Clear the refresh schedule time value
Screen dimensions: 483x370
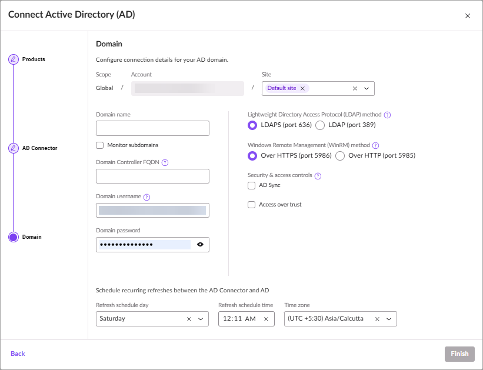(265, 319)
